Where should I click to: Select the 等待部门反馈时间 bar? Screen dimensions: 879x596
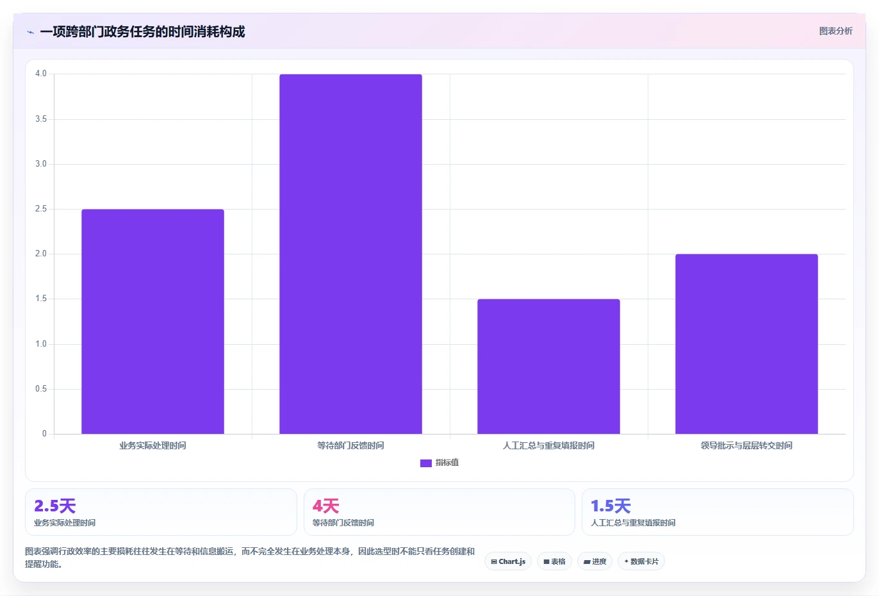350,254
